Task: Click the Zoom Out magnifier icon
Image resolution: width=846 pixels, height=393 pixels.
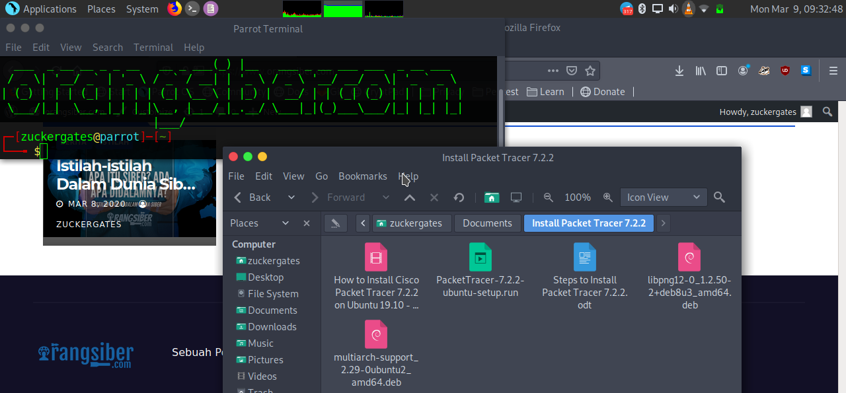Action: [548, 197]
